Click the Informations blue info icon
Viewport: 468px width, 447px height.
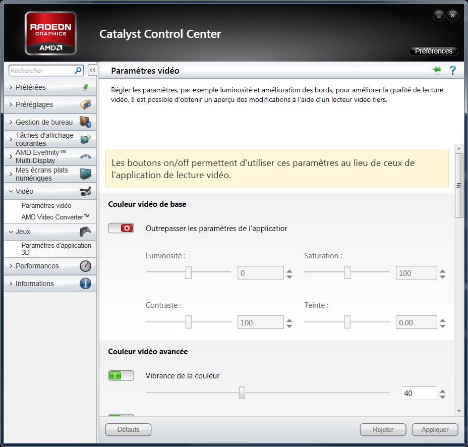click(85, 284)
